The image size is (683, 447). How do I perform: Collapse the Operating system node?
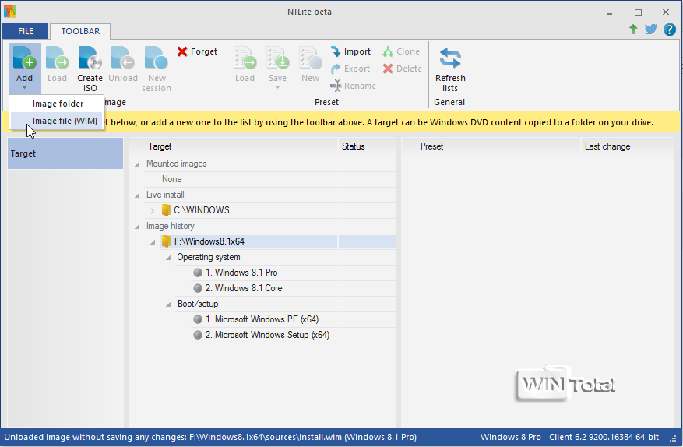pos(168,258)
